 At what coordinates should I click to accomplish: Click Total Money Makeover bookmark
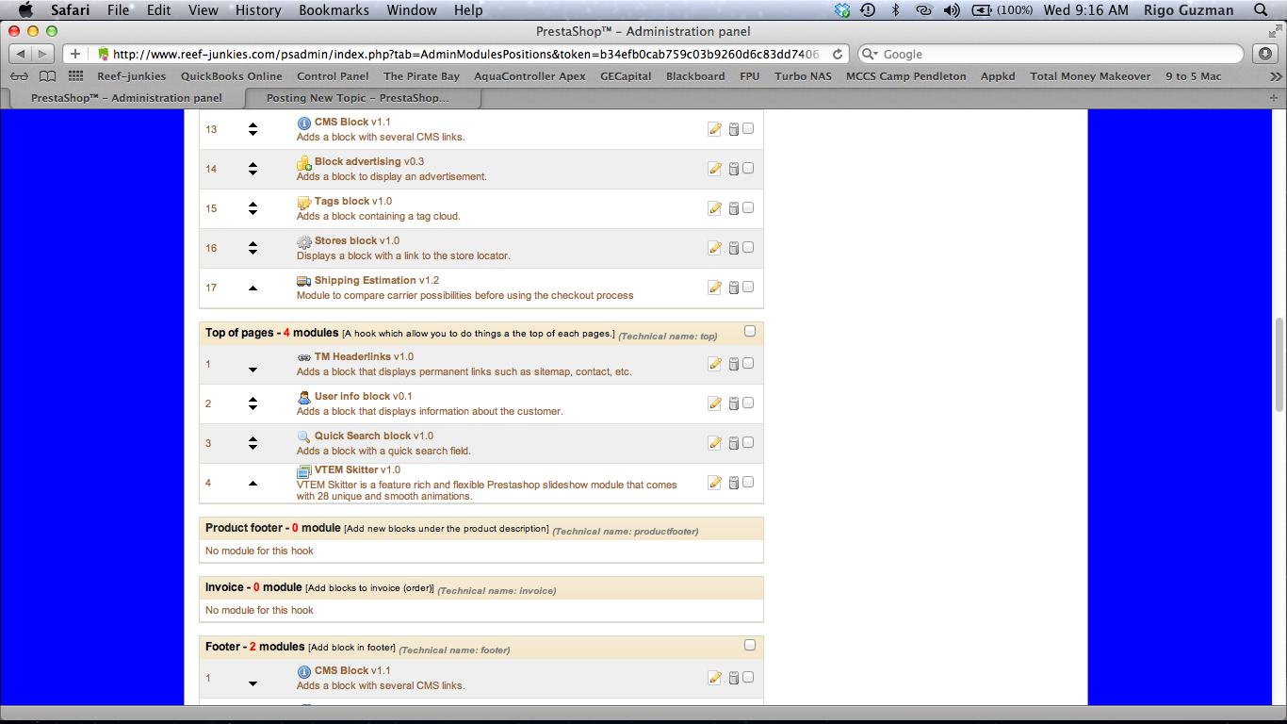[x=1090, y=76]
